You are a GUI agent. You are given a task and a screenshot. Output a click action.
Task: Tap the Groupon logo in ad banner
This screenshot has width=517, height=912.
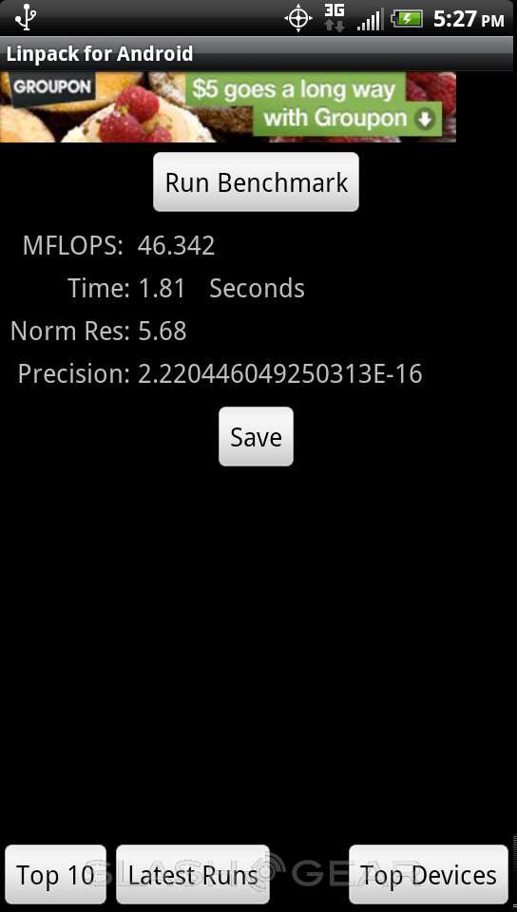click(x=52, y=87)
